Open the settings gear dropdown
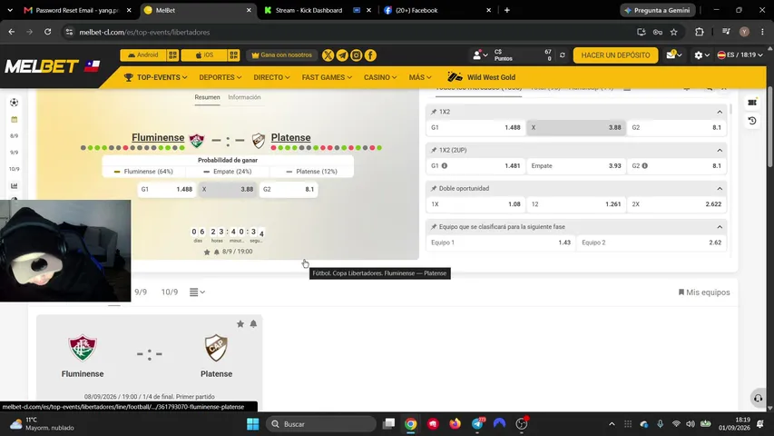The image size is (774, 436). tap(701, 54)
